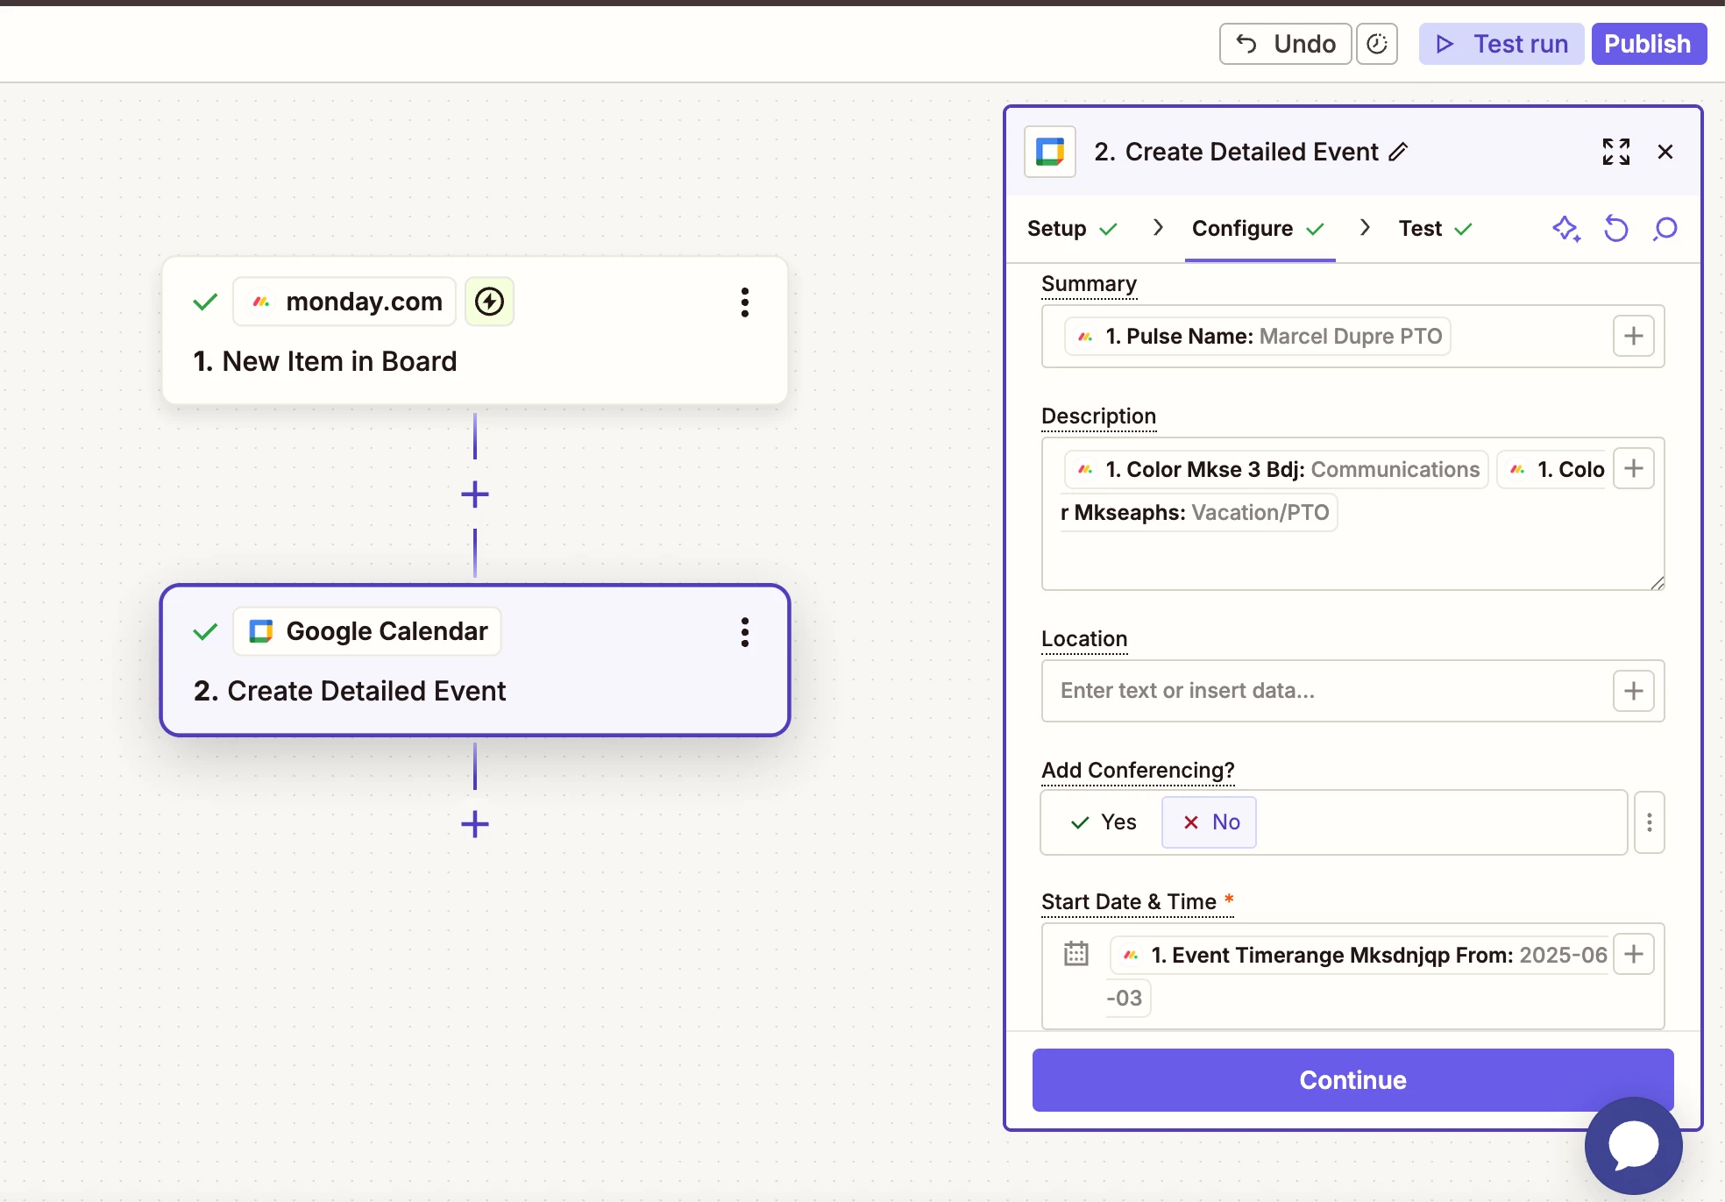Add a step after Google Calendar
This screenshot has width=1725, height=1202.
pyautogui.click(x=475, y=824)
